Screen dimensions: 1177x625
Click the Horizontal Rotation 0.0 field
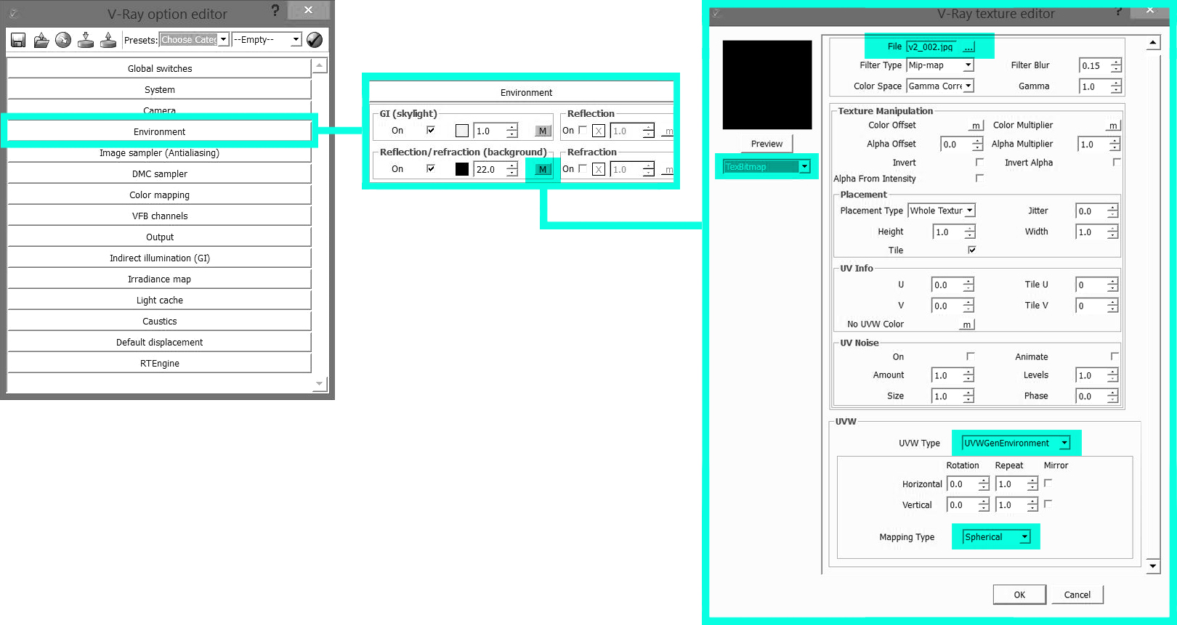pos(963,484)
